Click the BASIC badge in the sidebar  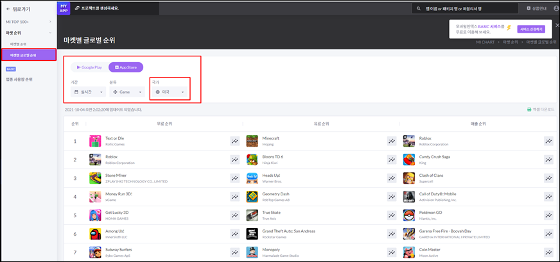(x=11, y=69)
